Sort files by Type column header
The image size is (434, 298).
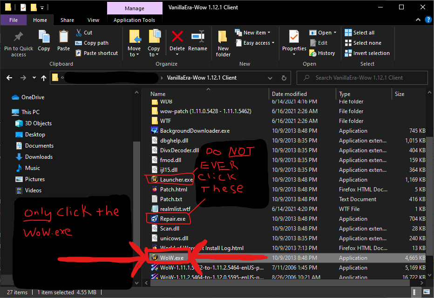coord(364,94)
